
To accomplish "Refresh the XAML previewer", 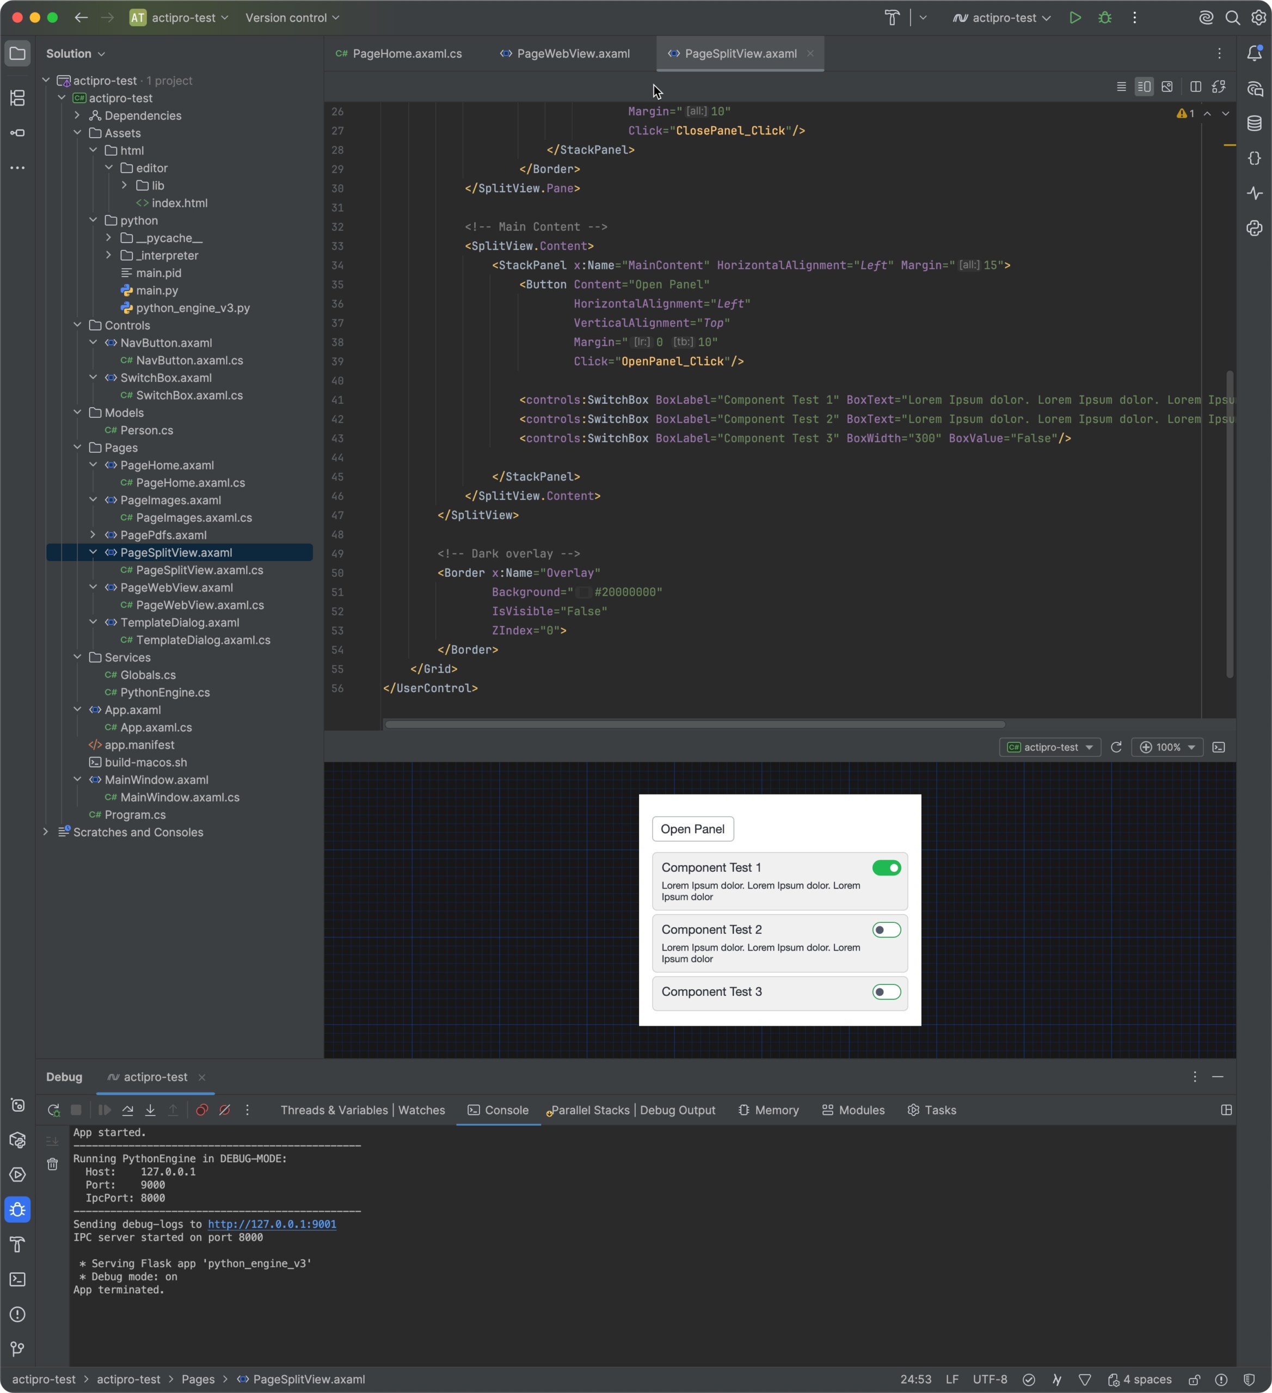I will click(1116, 747).
